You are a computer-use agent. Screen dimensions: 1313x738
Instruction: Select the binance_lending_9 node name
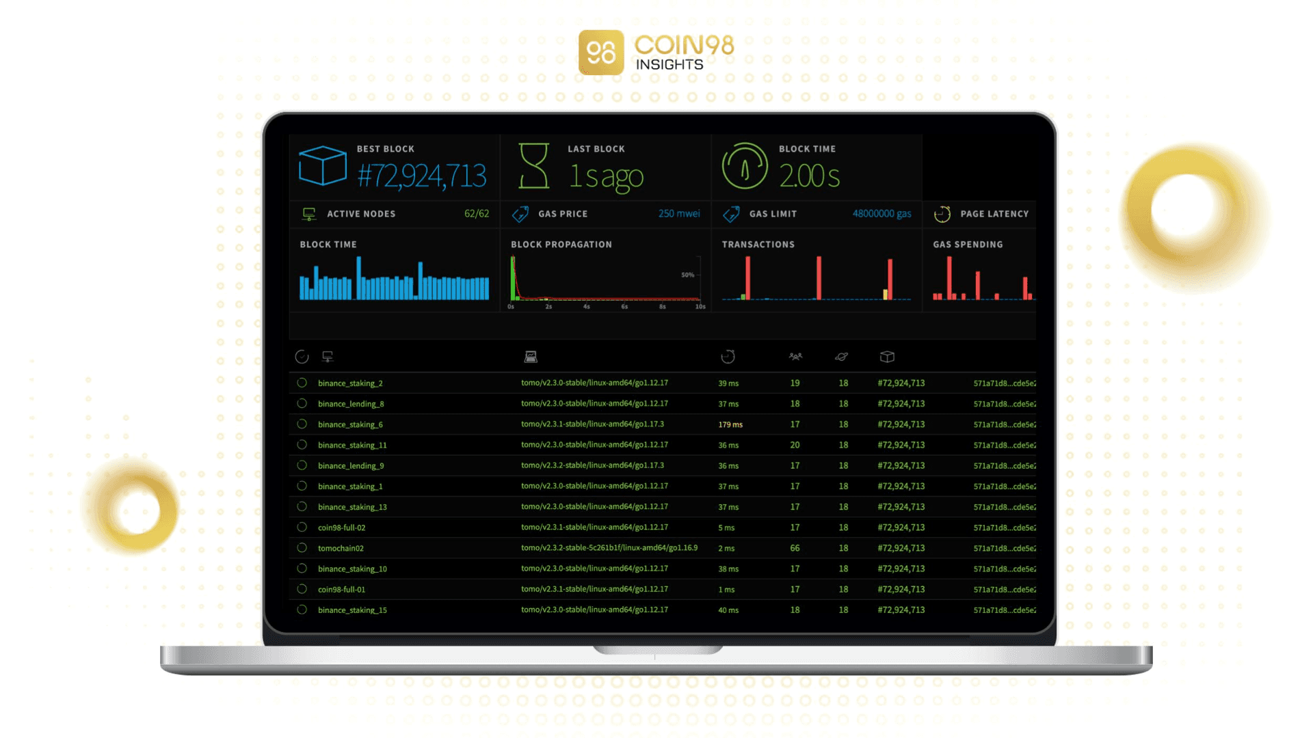[351, 466]
